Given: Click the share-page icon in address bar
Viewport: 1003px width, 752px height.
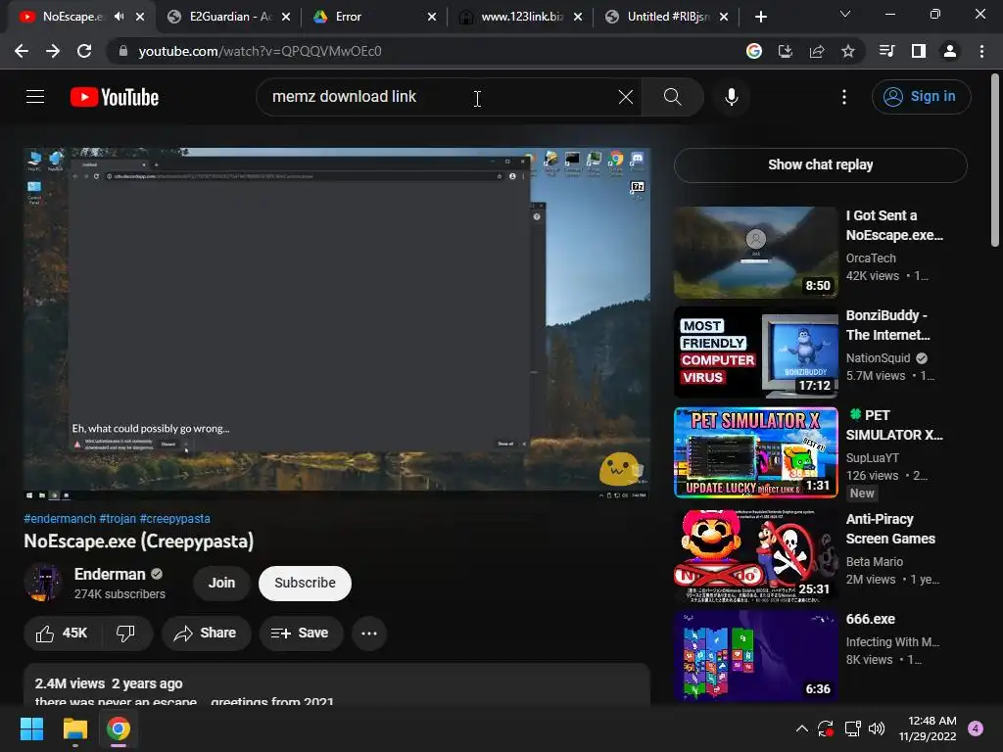Looking at the screenshot, I should coord(817,51).
